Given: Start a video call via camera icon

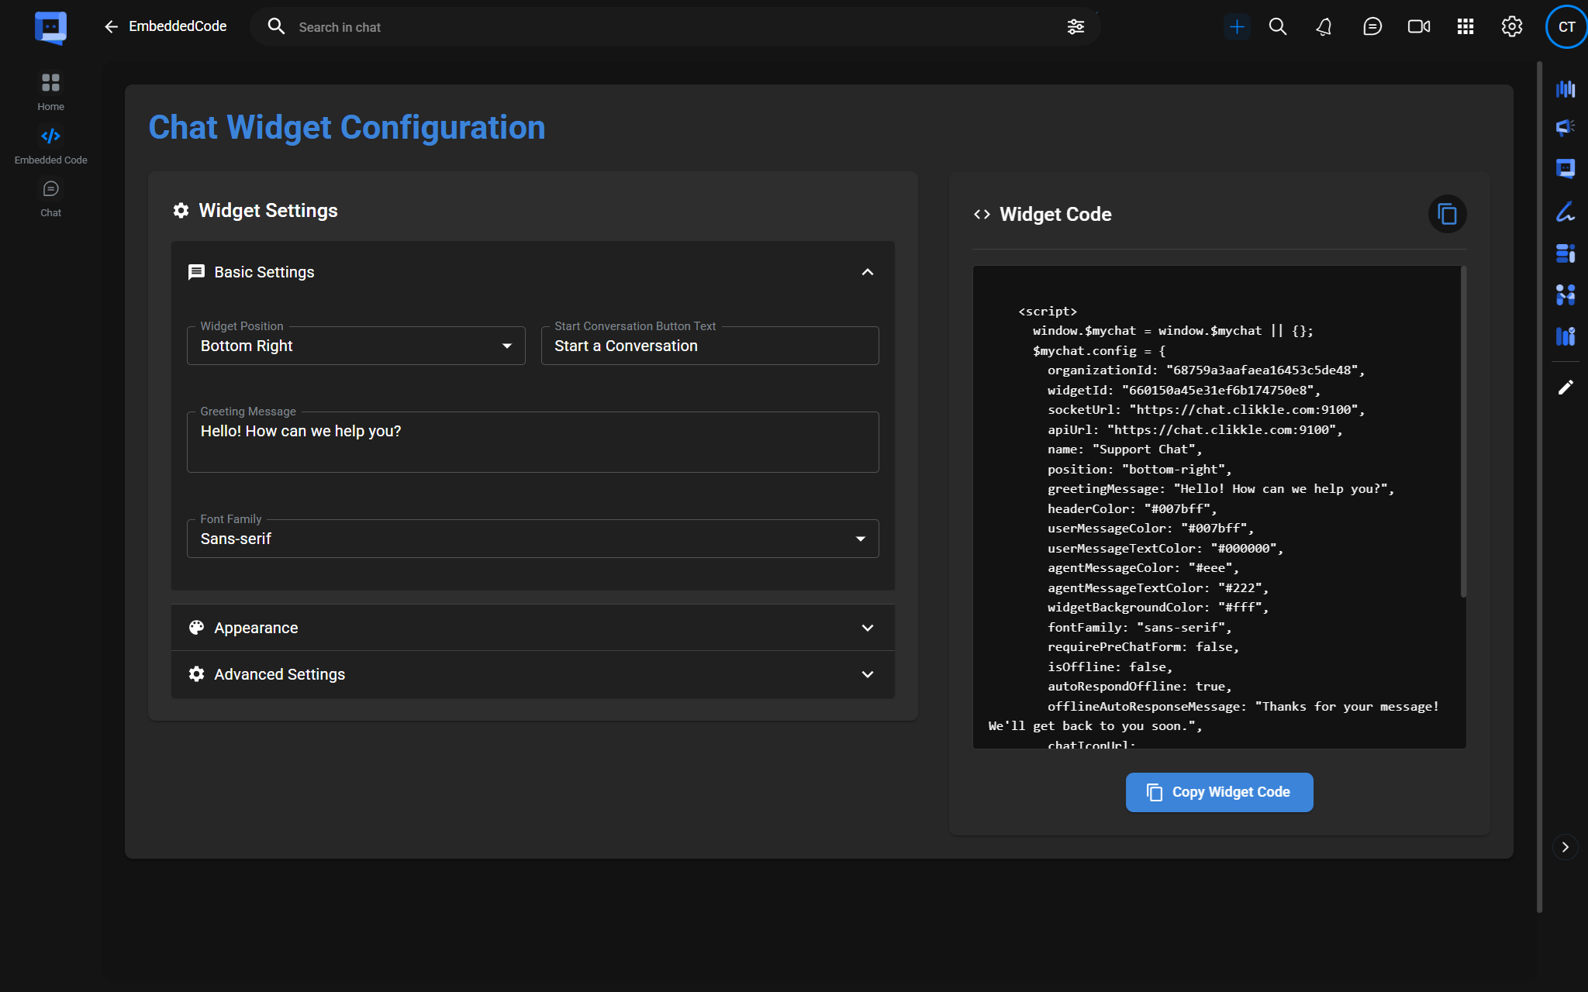Looking at the screenshot, I should (1418, 27).
